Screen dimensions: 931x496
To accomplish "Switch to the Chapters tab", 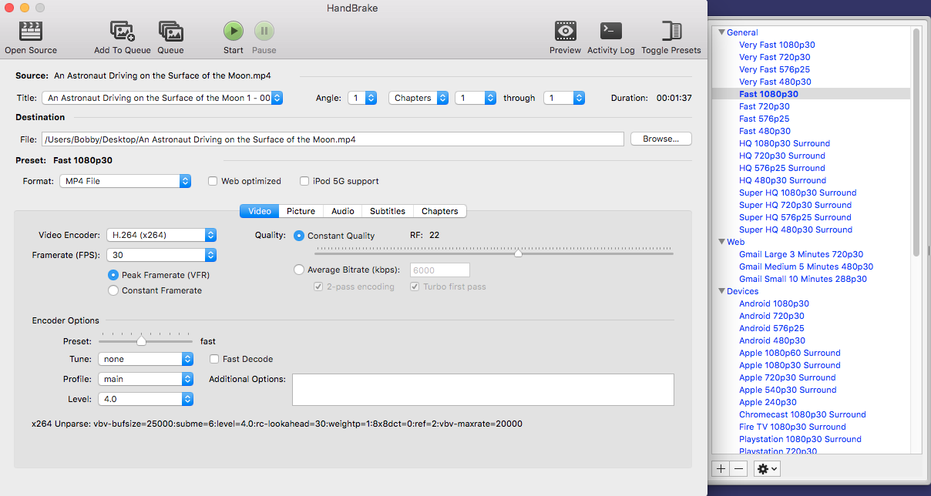I will [x=439, y=211].
